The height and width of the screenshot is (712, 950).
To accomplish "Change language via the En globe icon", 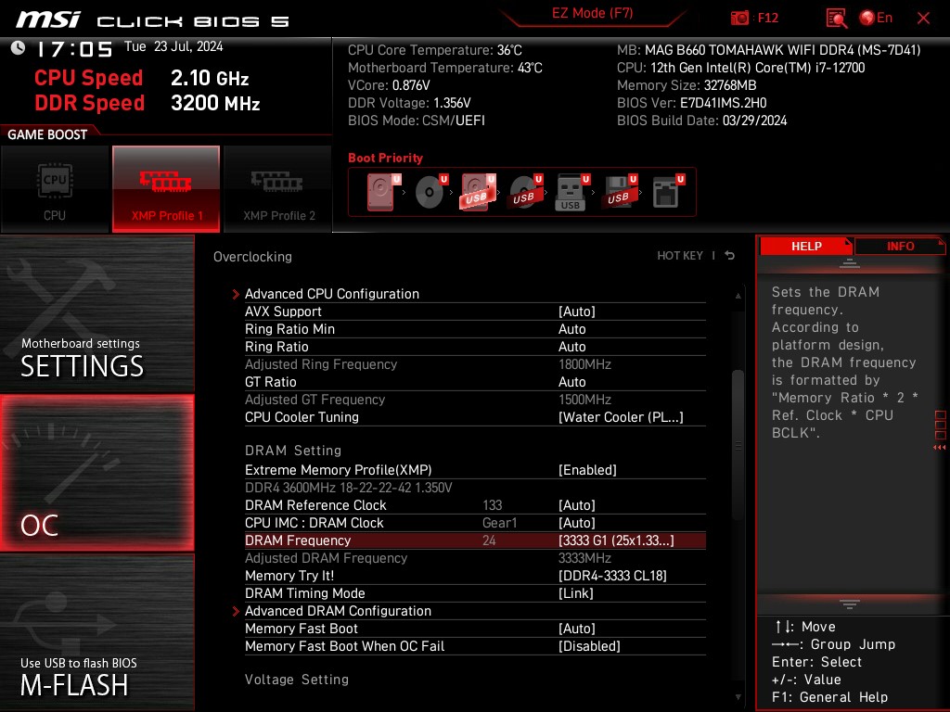I will pyautogui.click(x=876, y=19).
